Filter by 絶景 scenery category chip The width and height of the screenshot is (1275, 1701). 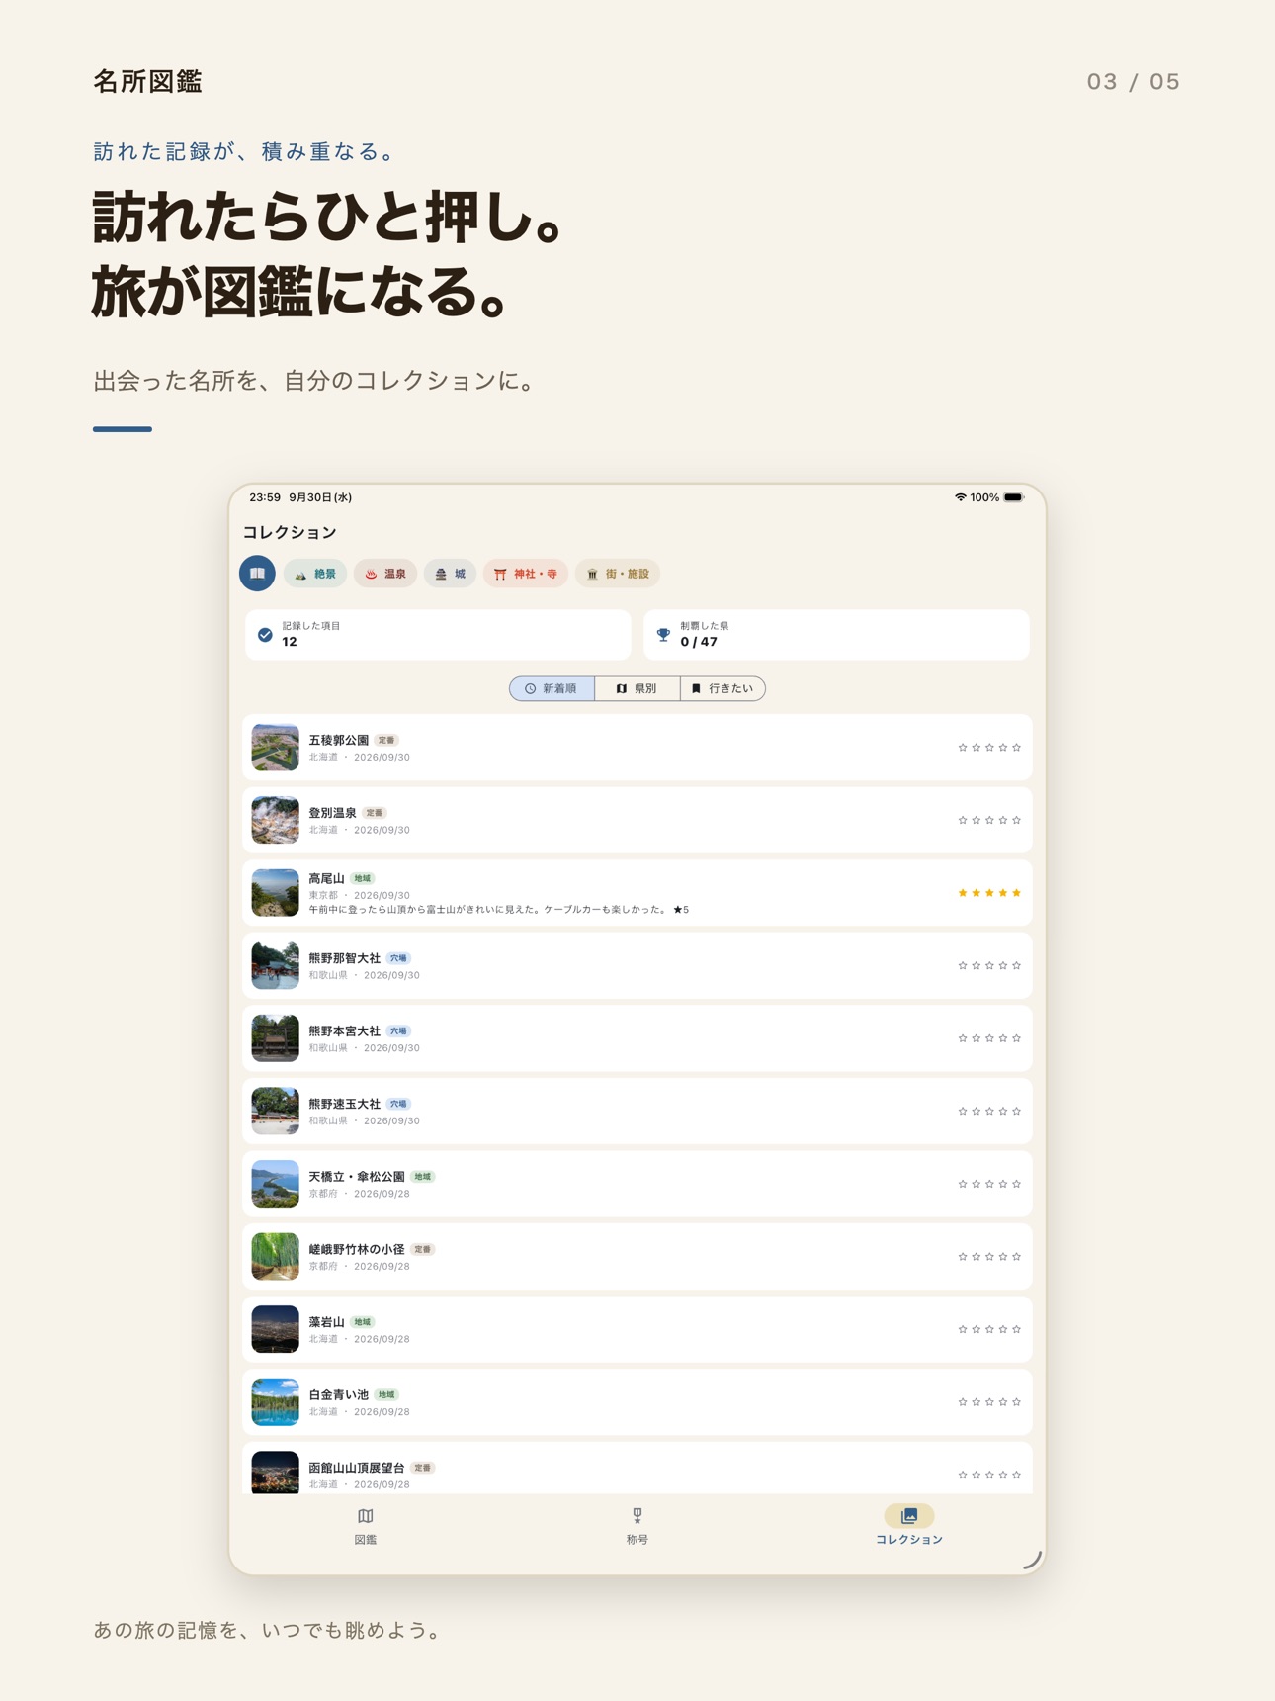point(315,574)
